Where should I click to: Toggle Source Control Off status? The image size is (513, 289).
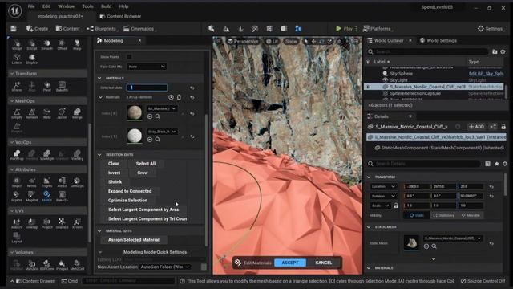[x=483, y=281]
